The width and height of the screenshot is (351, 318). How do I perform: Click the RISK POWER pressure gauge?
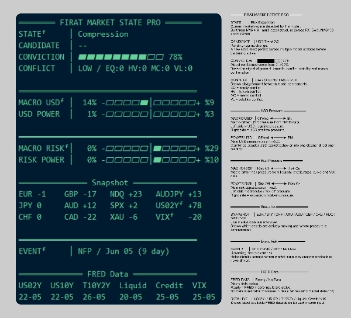tap(151, 160)
